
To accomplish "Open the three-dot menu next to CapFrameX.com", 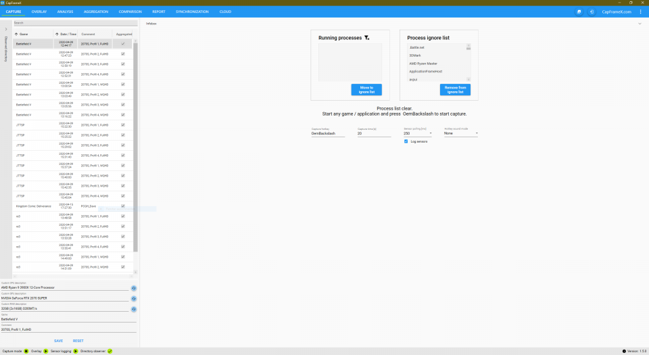I will (x=641, y=11).
